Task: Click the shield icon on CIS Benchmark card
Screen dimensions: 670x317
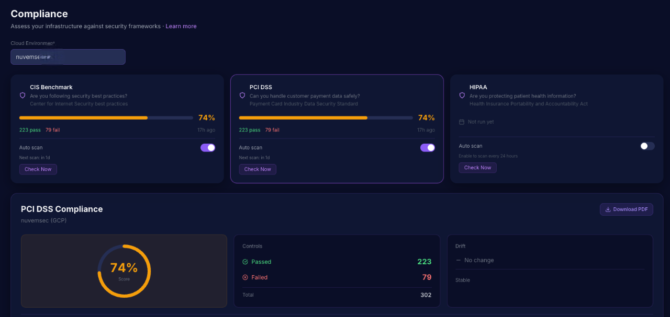Action: [22, 96]
